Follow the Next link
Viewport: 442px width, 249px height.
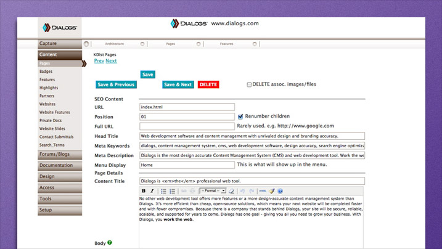111,61
